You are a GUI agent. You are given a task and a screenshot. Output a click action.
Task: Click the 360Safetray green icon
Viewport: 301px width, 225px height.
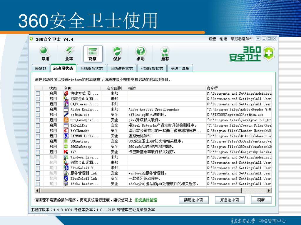click(x=66, y=146)
